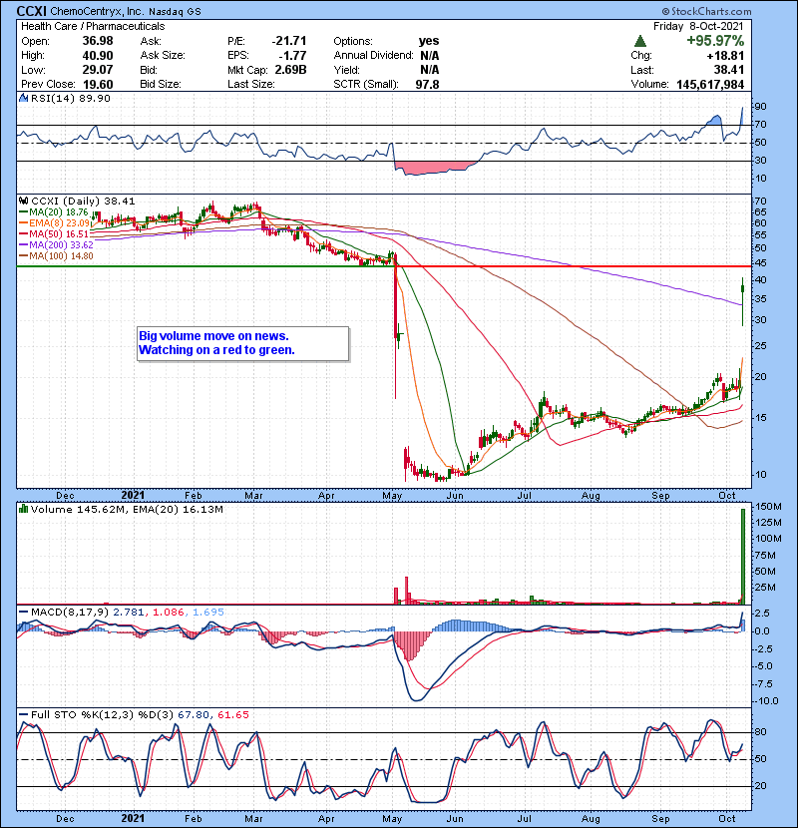
Task: Click the StockCharts.com watermark text
Action: coord(706,11)
